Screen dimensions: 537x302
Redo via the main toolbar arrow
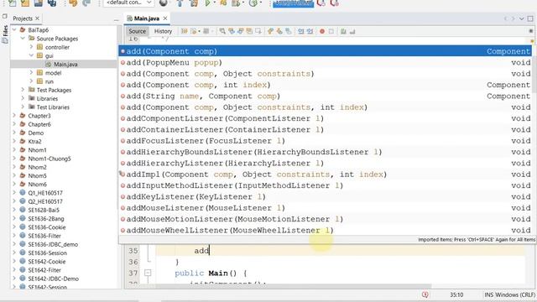[86, 3]
